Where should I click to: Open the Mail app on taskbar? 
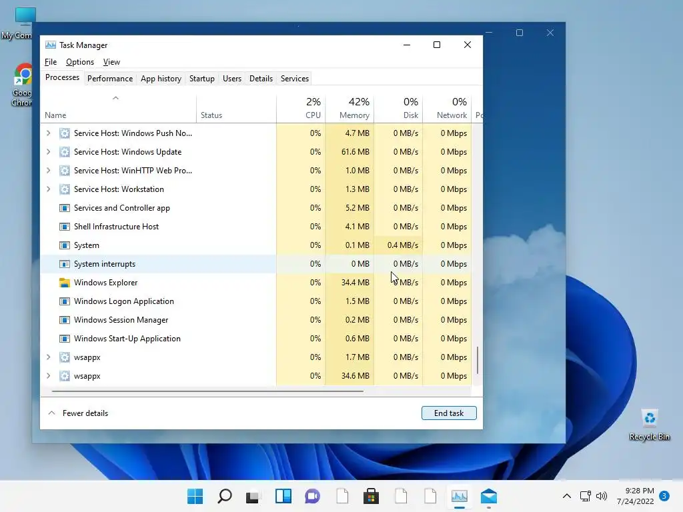coord(489,496)
